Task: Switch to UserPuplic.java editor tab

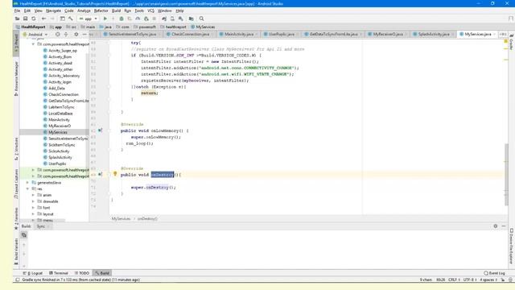Action: tap(282, 34)
